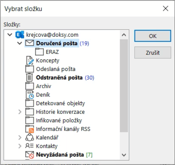This screenshot has width=175, height=165.
Task: Confirm selection with the OK button
Action: point(152,36)
